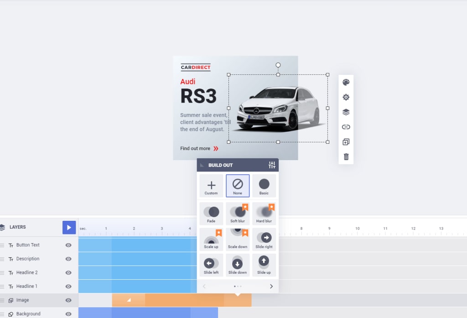Click the CARDIRECT logo in banner

click(x=196, y=68)
